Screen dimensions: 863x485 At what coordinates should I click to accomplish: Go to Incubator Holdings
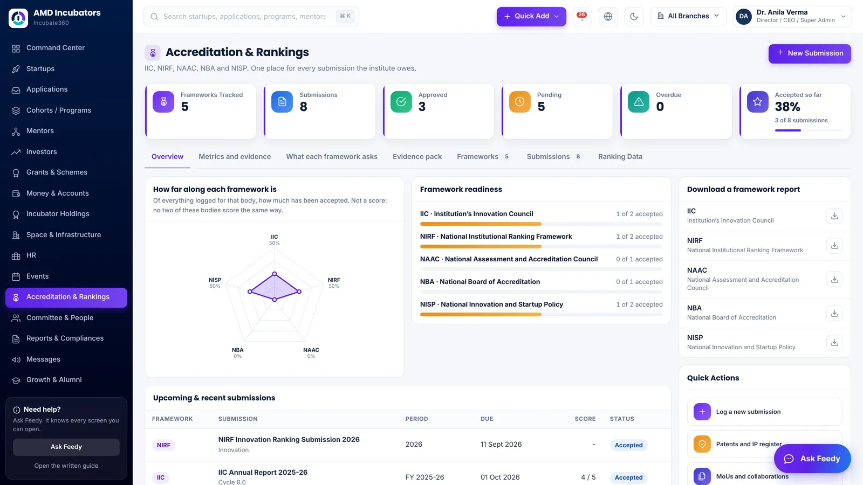tap(66, 214)
